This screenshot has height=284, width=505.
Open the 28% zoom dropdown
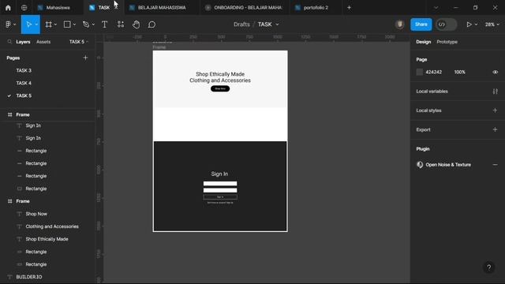pyautogui.click(x=492, y=24)
